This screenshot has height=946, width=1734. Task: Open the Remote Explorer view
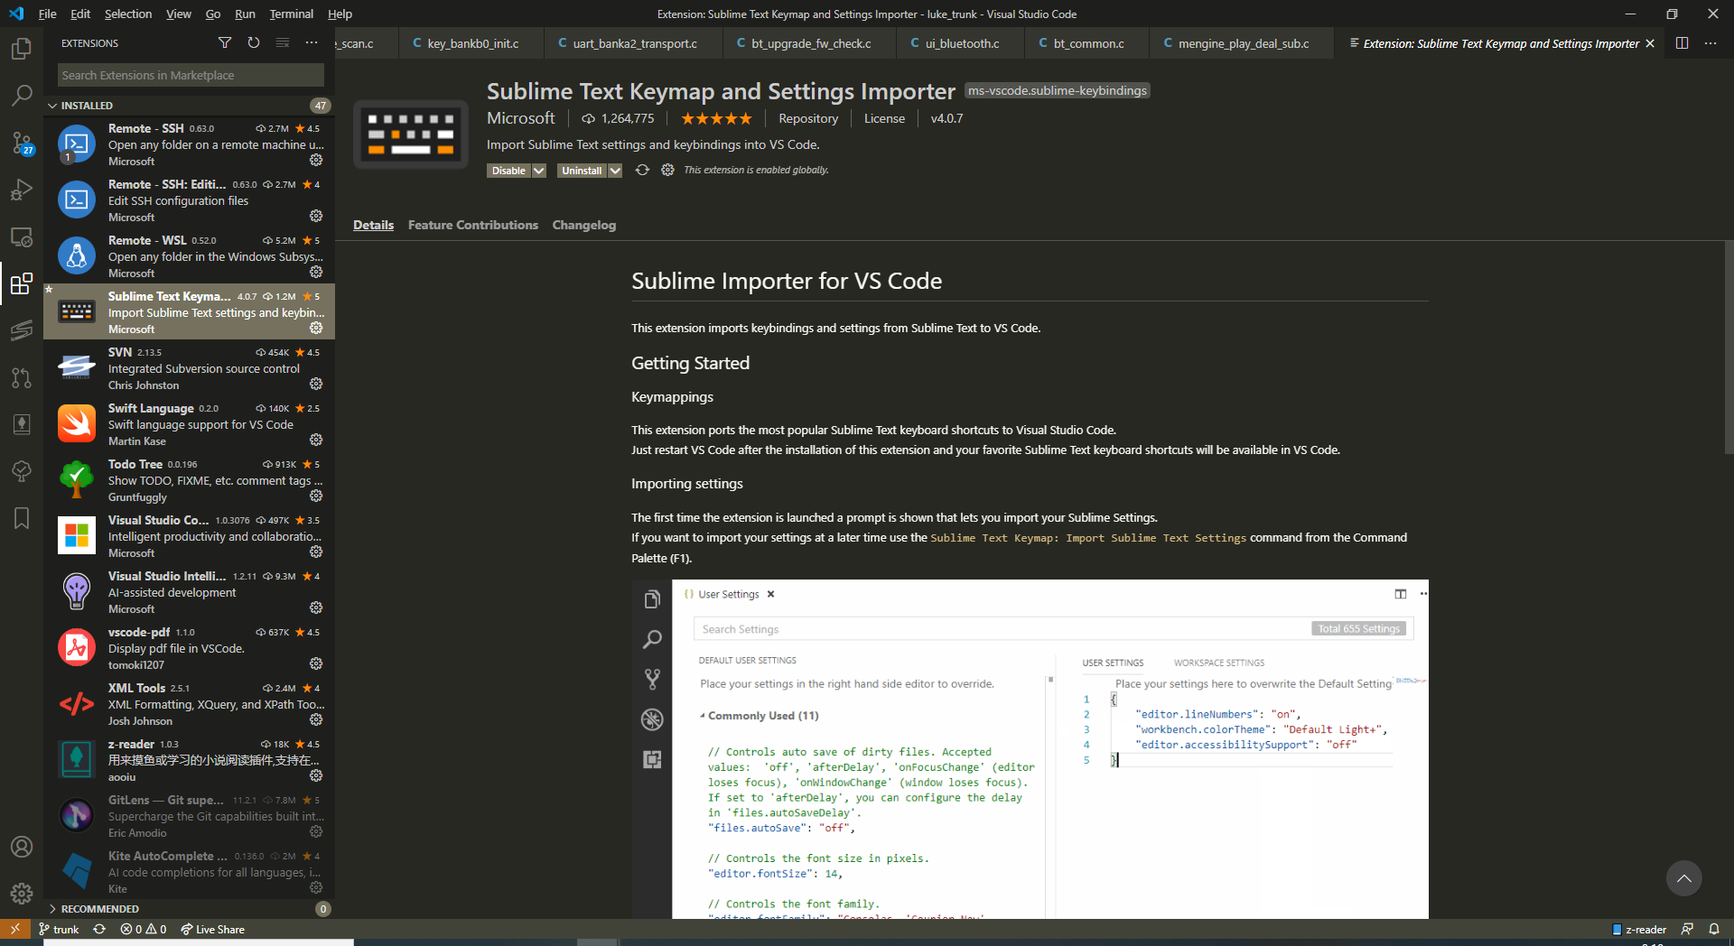point(22,236)
